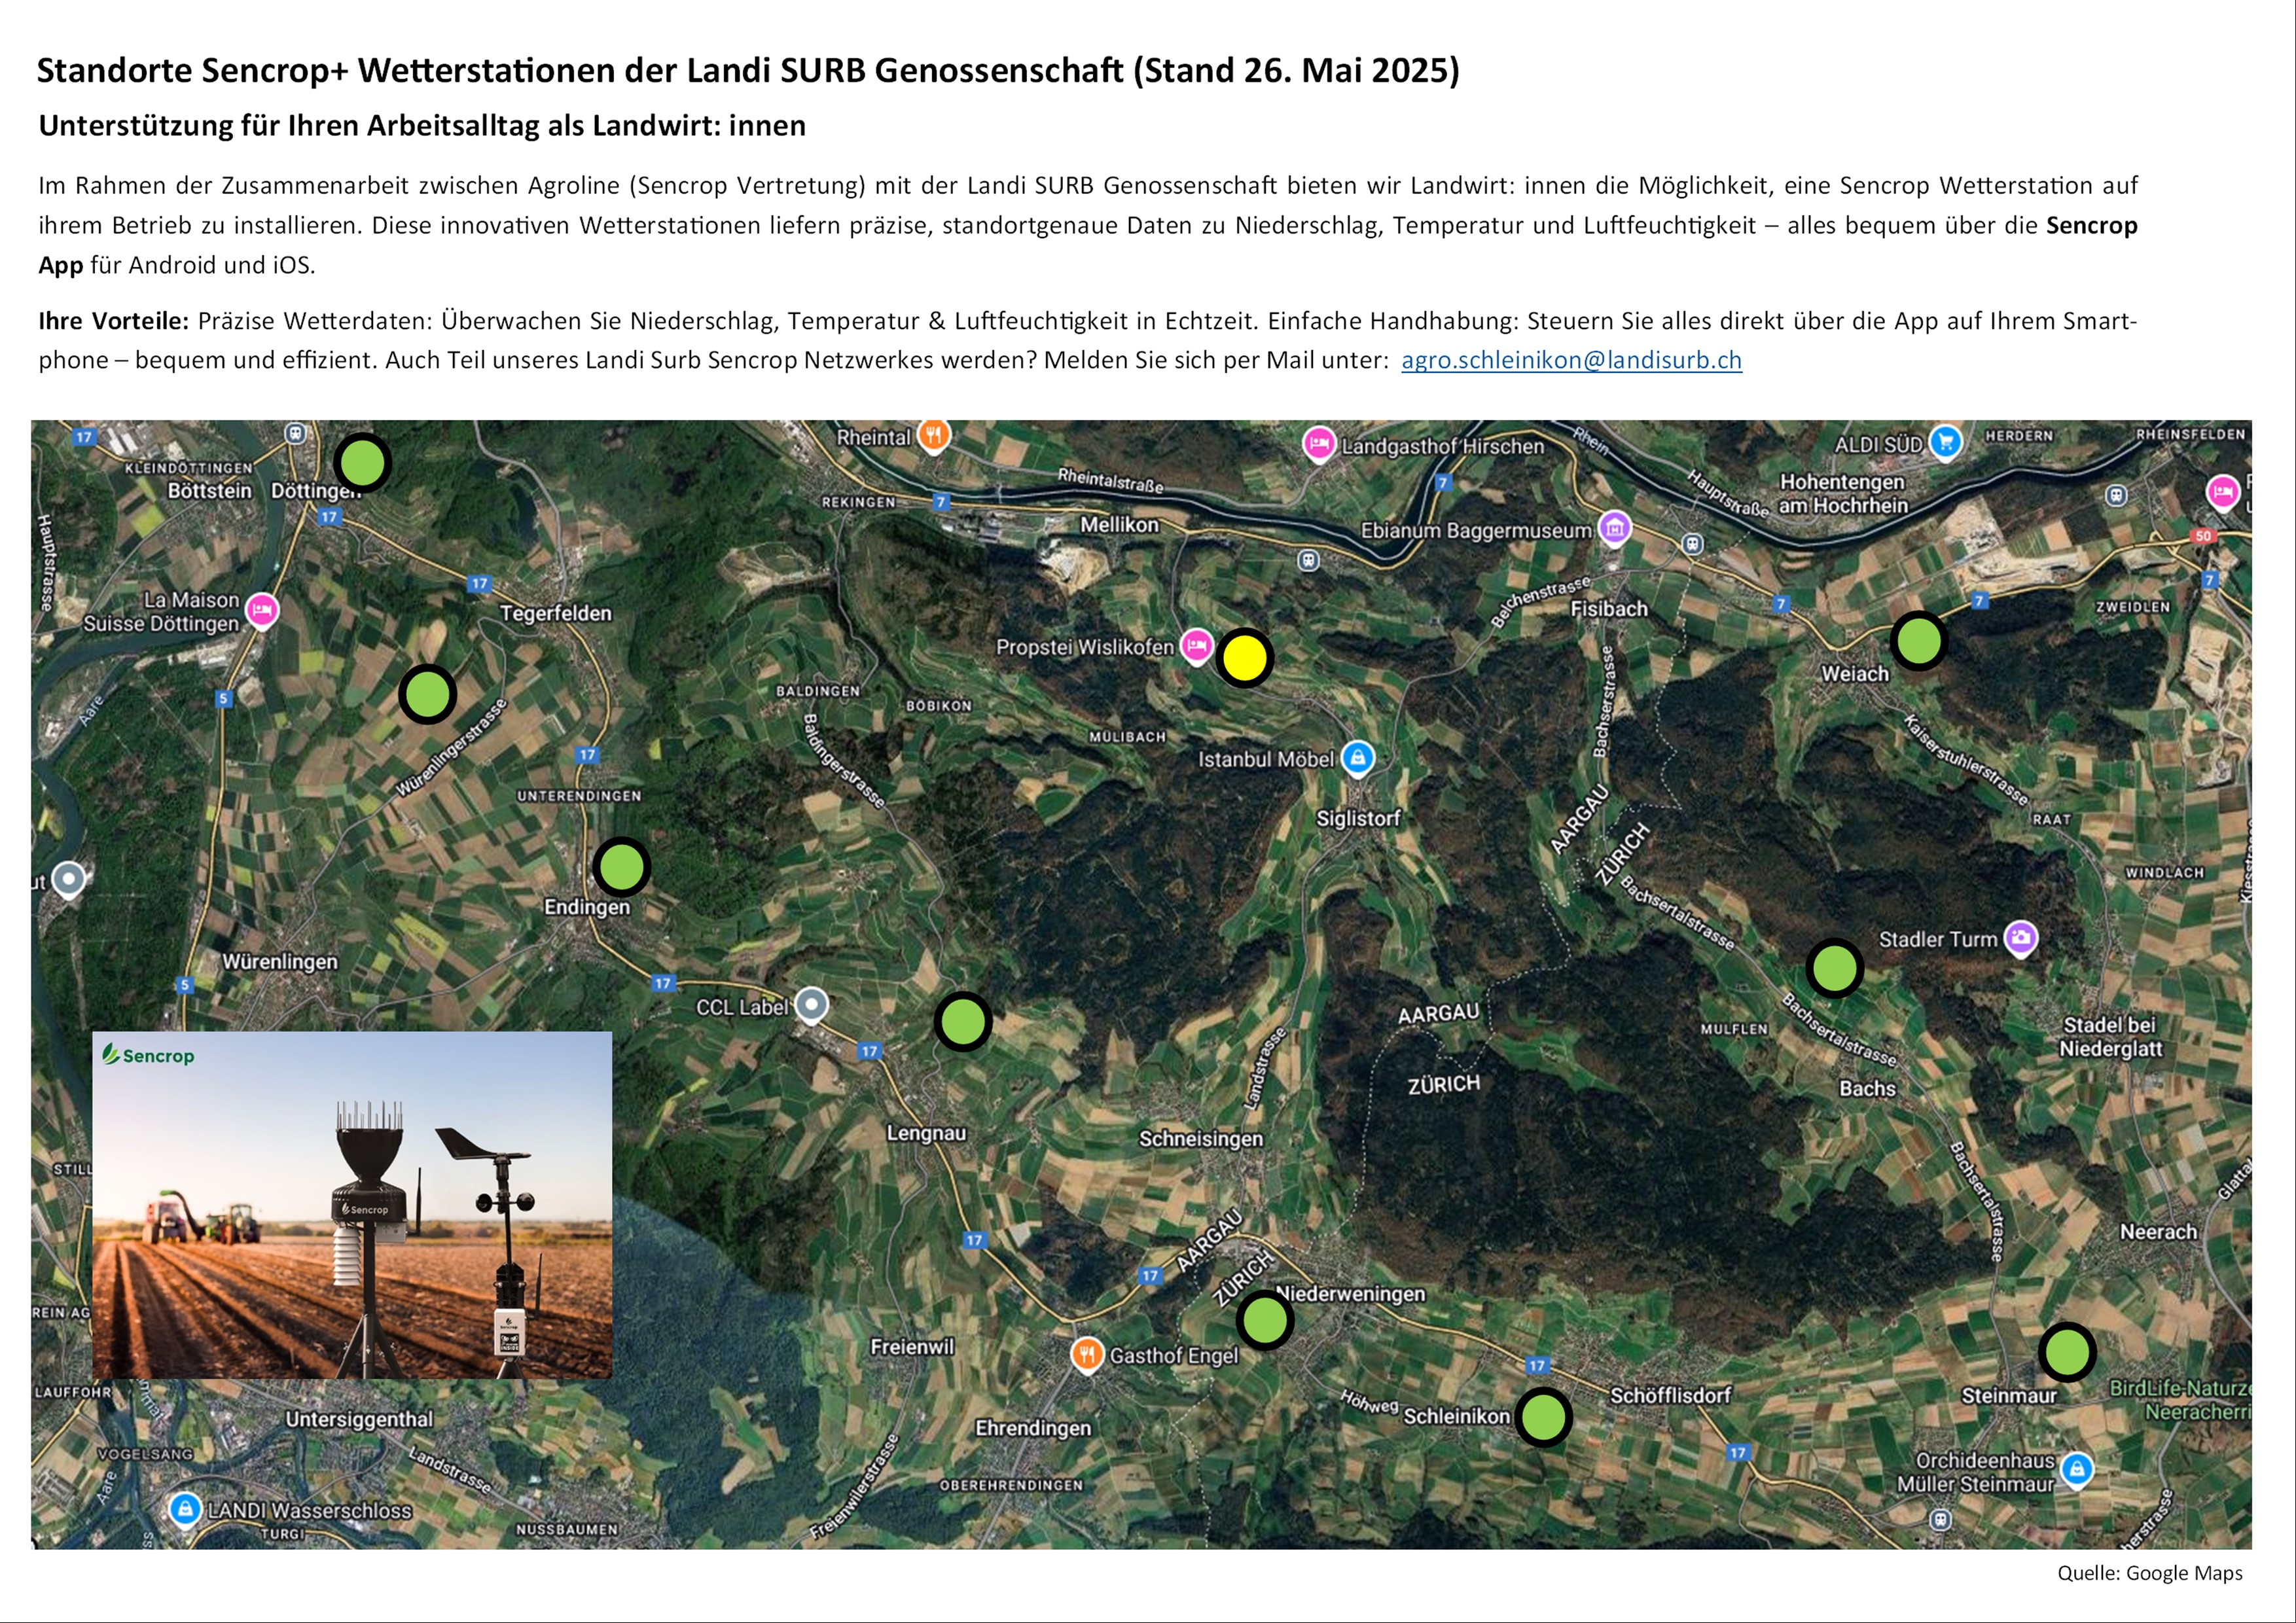Click the Tegerfelden town label
Viewport: 2296px width, 1623px height.
tap(555, 613)
